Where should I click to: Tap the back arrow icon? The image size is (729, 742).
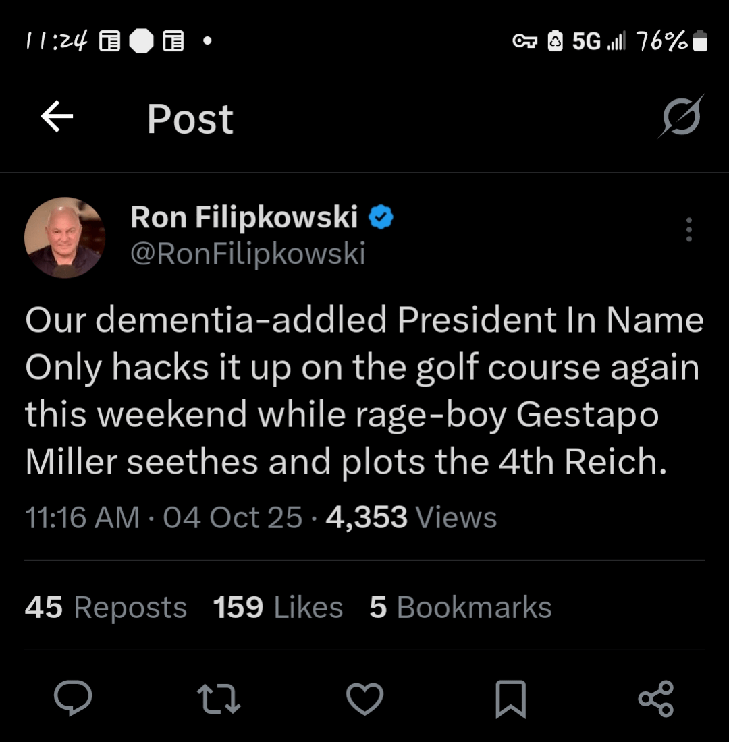pos(57,118)
